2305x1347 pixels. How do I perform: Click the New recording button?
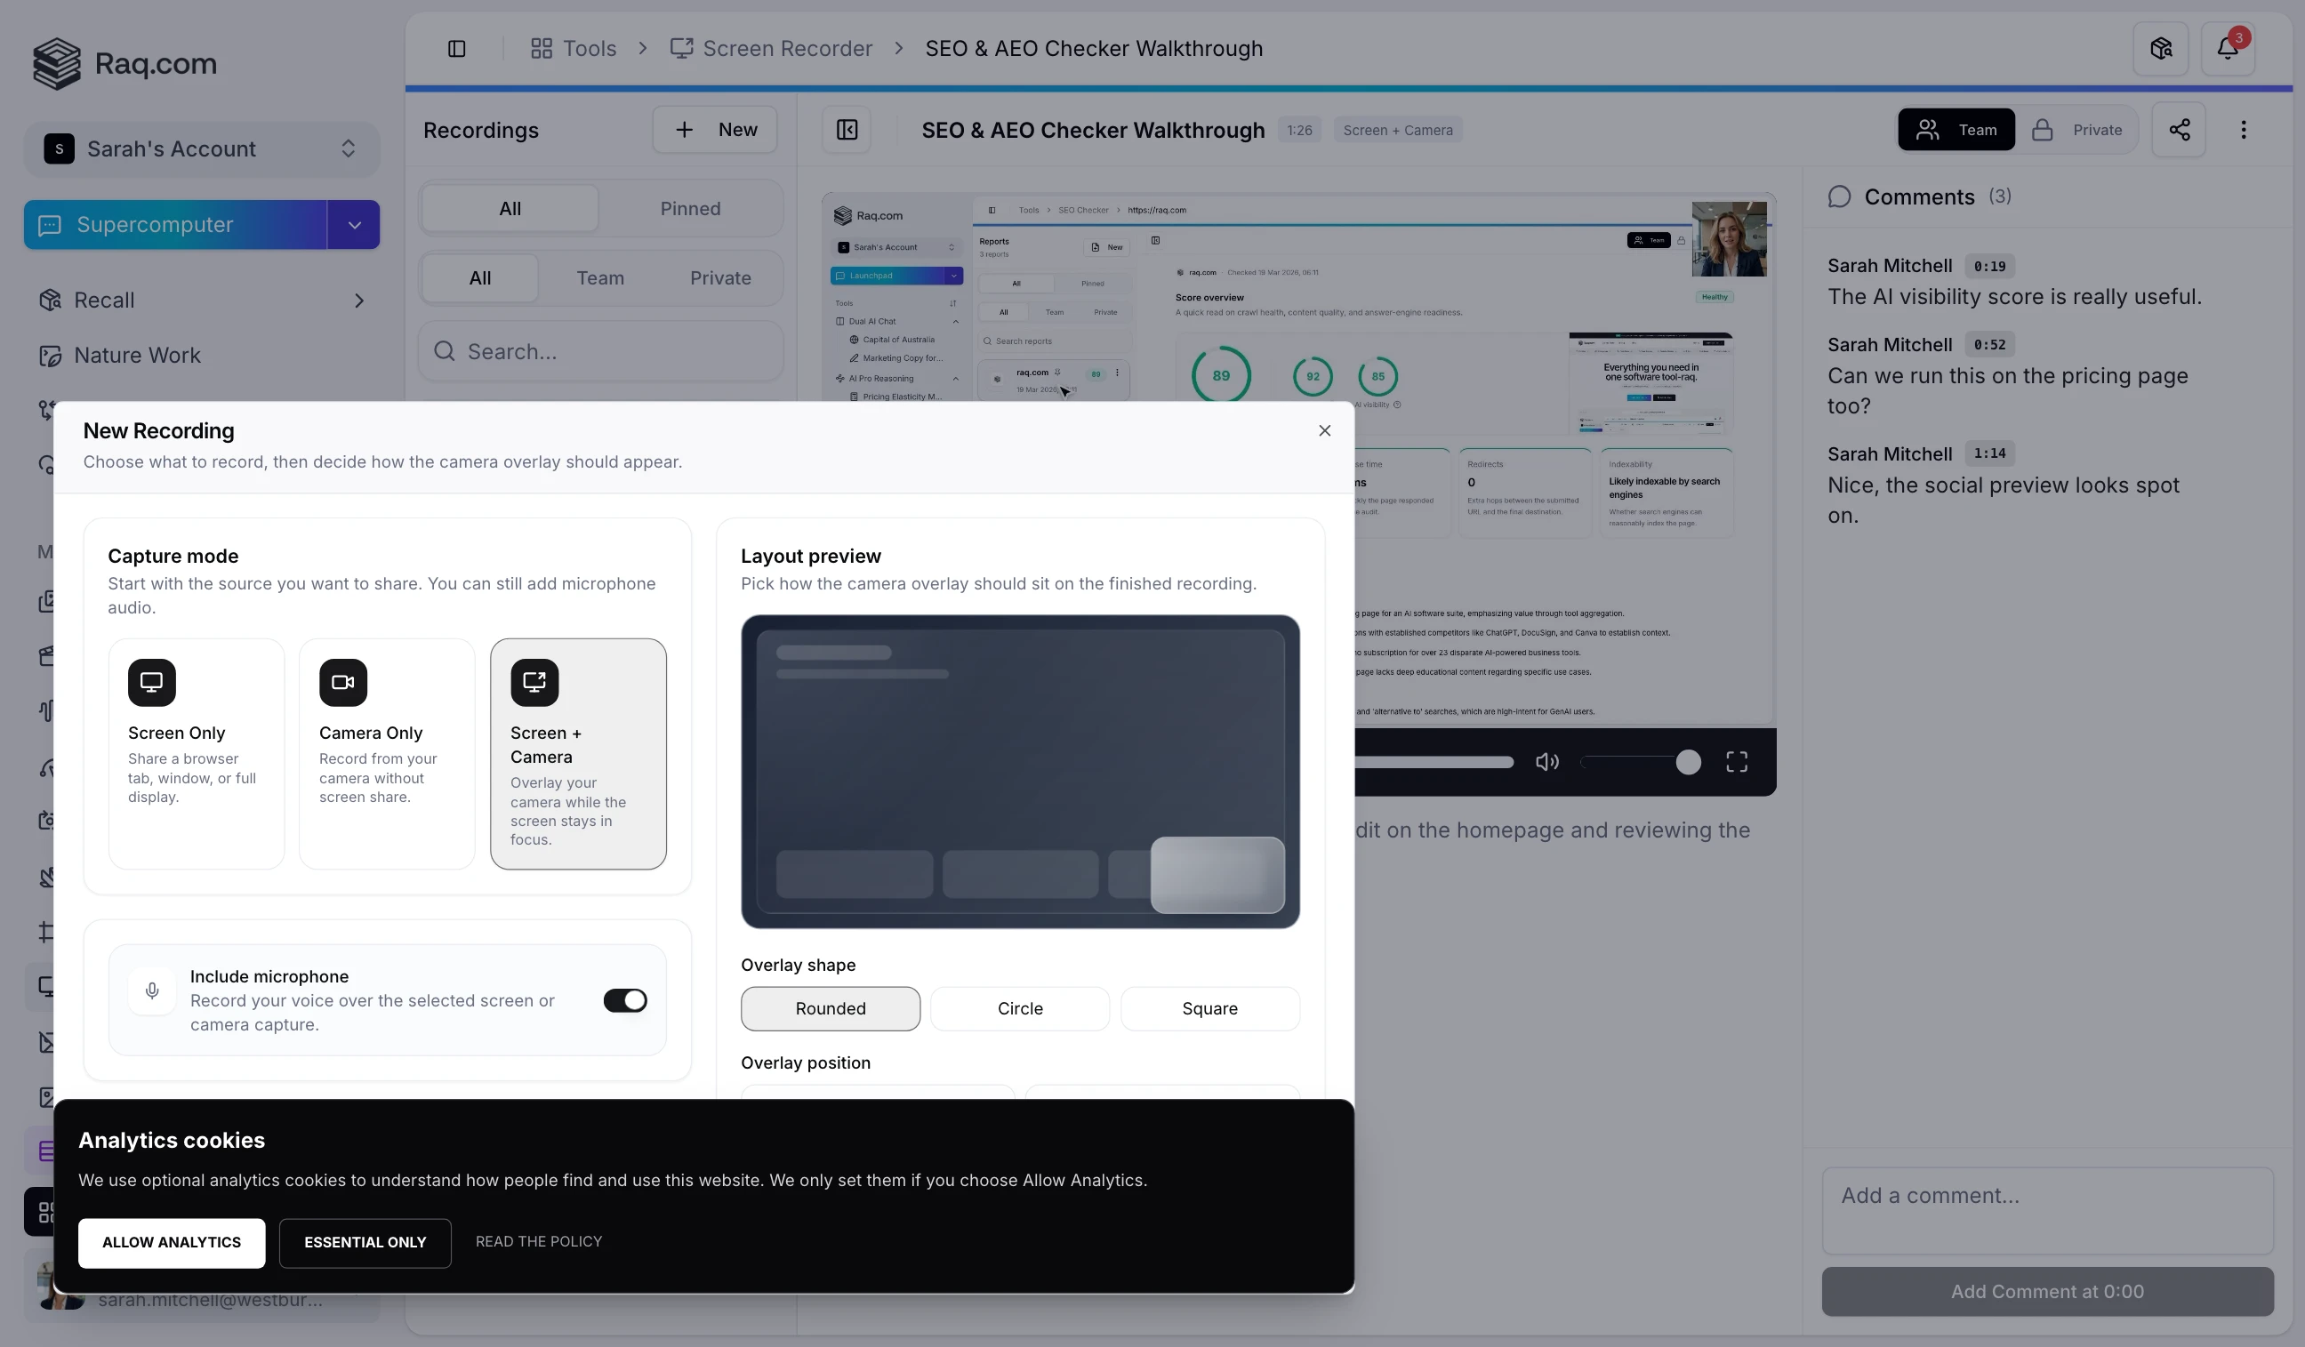pyautogui.click(x=714, y=130)
